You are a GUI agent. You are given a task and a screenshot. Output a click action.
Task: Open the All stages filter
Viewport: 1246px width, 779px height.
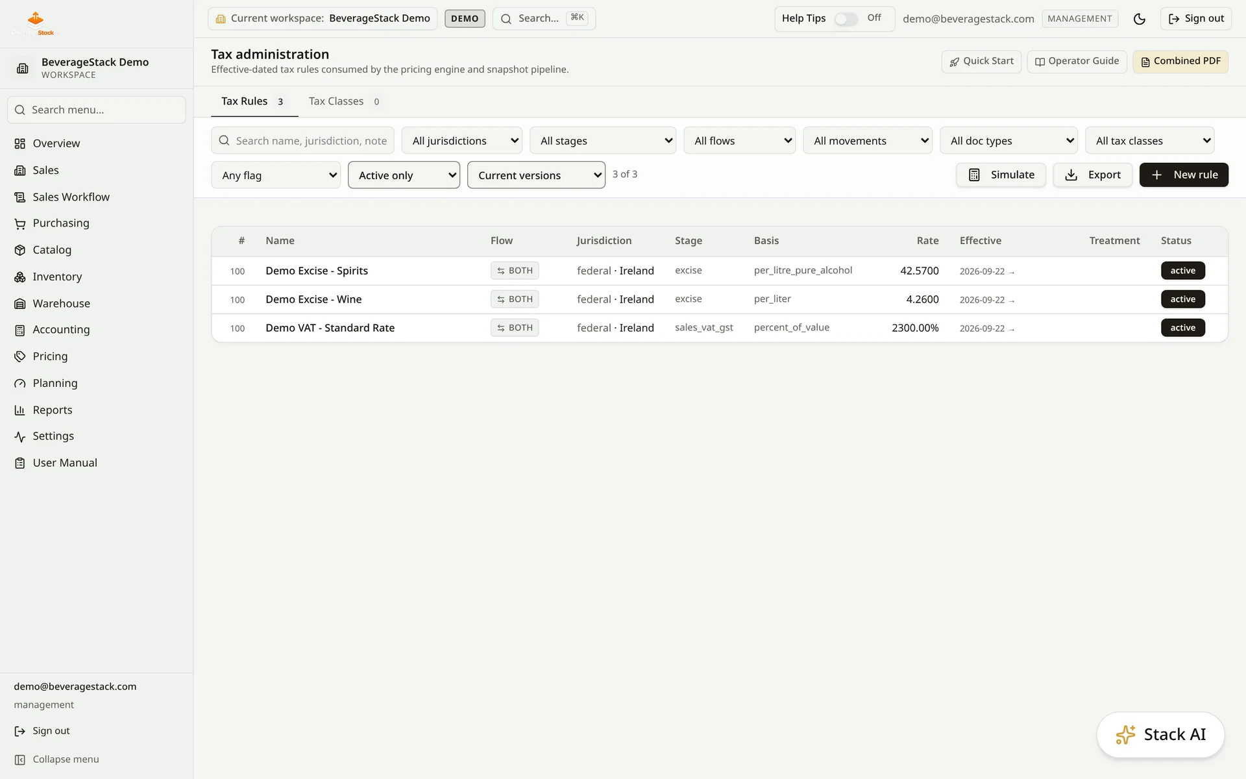tap(603, 141)
